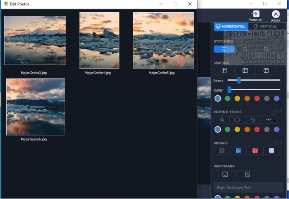Reset the Mosaic section settings

click(275, 143)
